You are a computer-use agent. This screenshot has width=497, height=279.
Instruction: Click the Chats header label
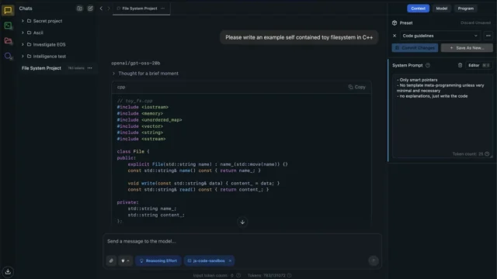[26, 9]
